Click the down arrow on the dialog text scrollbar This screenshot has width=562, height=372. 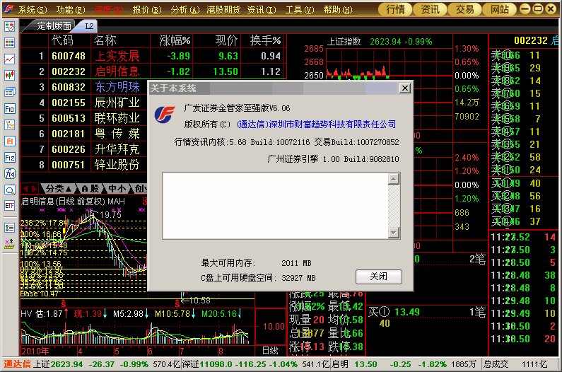point(394,233)
